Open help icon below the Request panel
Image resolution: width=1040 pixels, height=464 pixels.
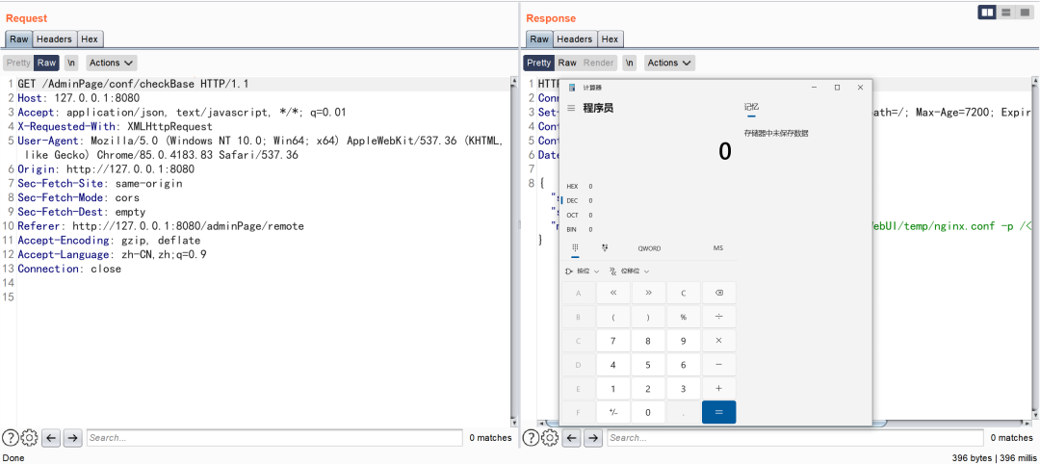pyautogui.click(x=10, y=437)
